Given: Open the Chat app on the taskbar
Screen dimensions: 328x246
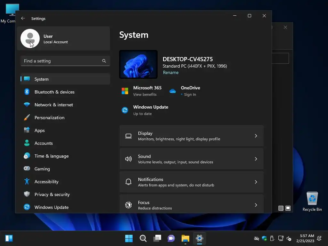Looking at the screenshot, I should click(171, 238).
